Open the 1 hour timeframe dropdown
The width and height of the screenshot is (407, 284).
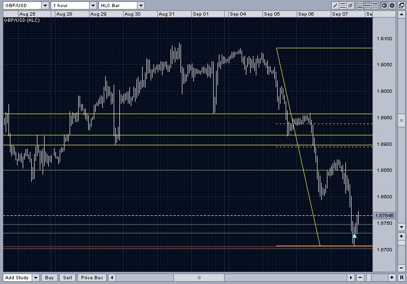click(x=93, y=6)
